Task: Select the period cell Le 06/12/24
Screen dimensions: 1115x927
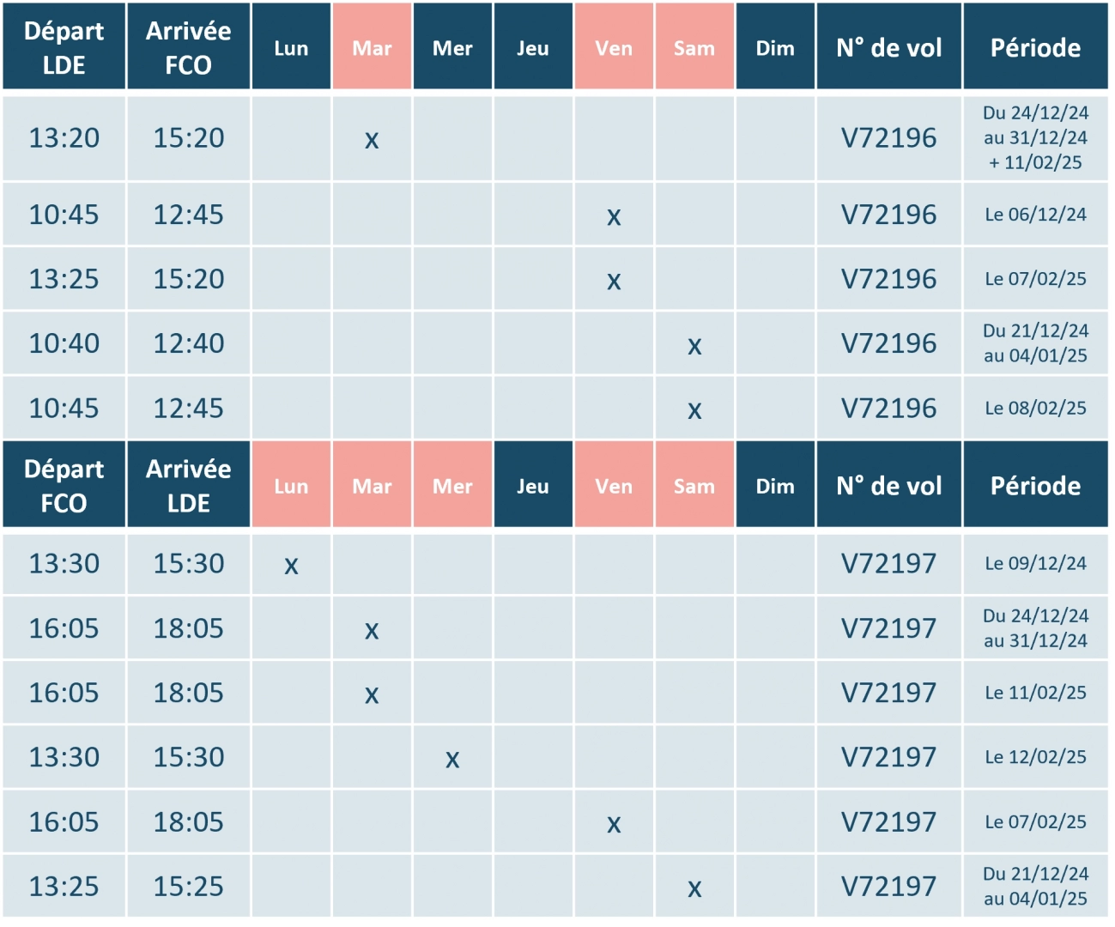Action: (1035, 215)
